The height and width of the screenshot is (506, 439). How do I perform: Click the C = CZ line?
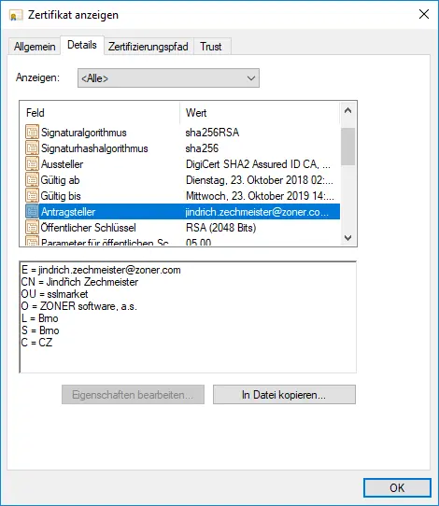pyautogui.click(x=36, y=343)
